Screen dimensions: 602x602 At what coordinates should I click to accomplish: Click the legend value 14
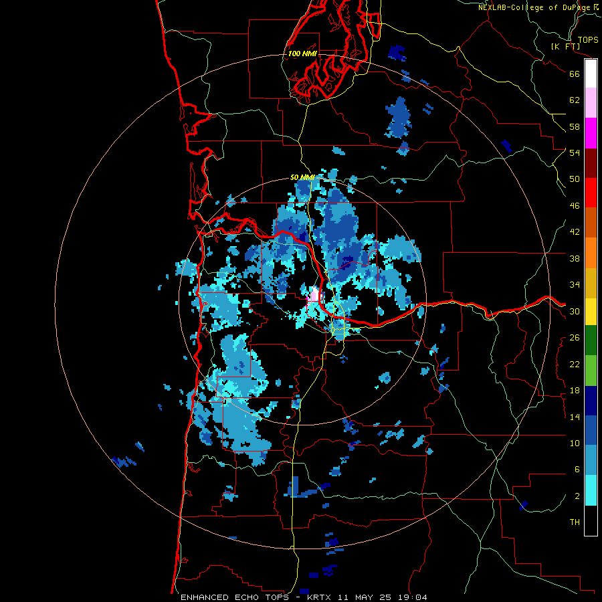(x=575, y=417)
